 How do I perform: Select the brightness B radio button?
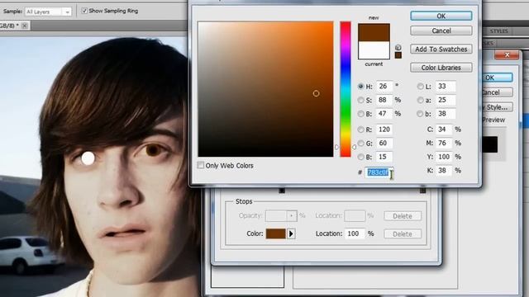pos(360,114)
